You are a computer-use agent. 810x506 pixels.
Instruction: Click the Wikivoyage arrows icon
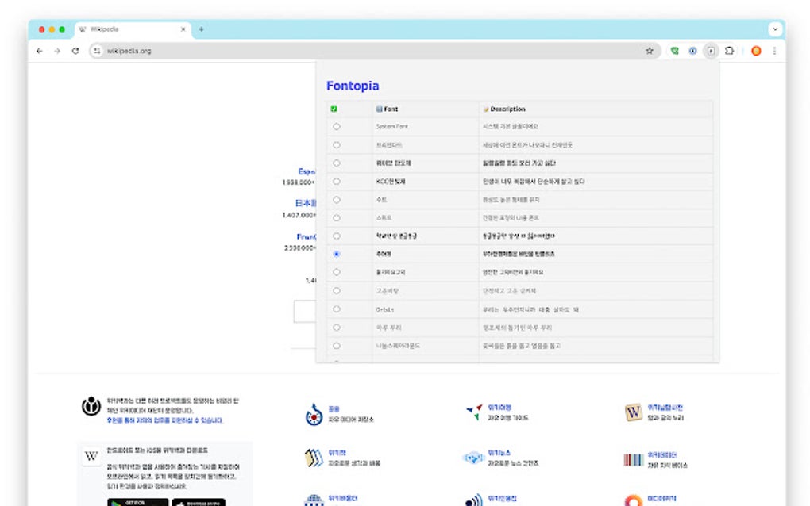click(474, 411)
